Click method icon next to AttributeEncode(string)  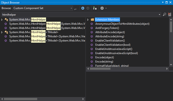[92, 36]
